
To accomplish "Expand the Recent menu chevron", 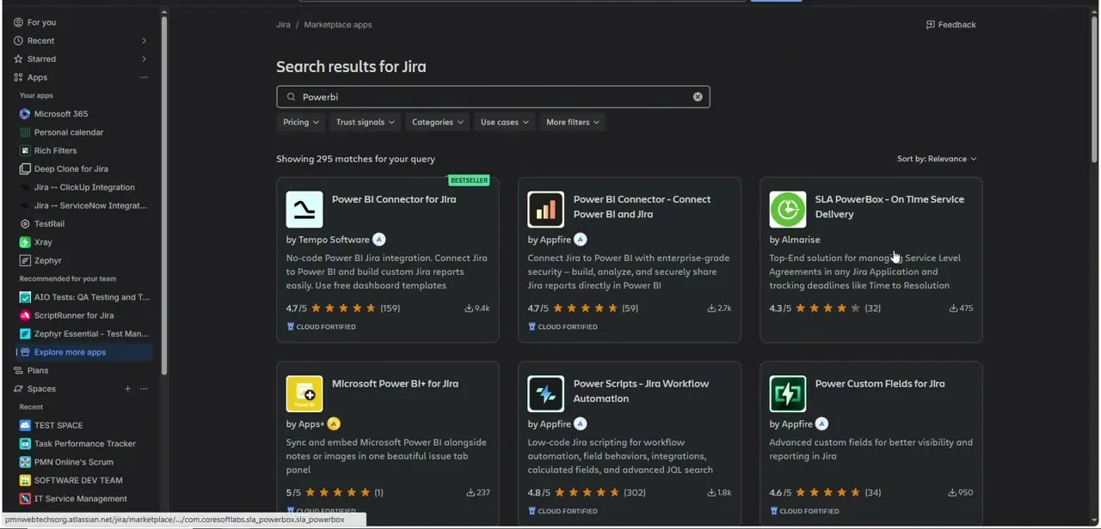I will pos(144,40).
